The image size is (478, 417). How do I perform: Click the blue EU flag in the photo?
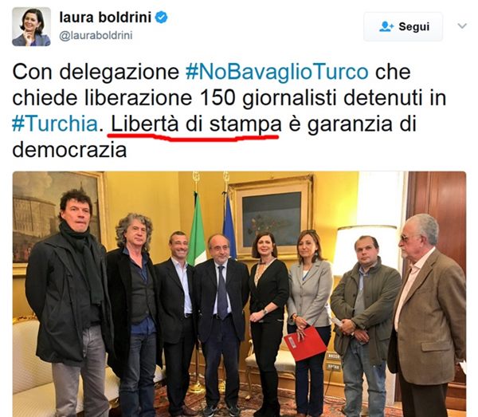(229, 230)
